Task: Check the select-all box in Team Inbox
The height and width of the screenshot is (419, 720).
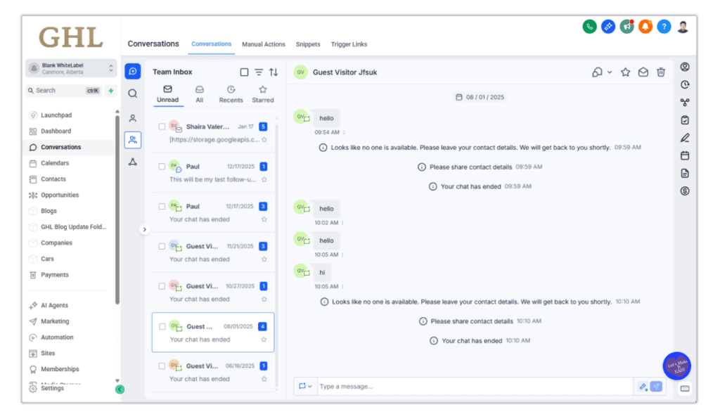Action: (244, 72)
